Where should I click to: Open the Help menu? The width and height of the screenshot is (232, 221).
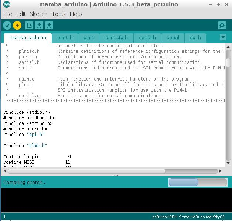tap(76, 14)
